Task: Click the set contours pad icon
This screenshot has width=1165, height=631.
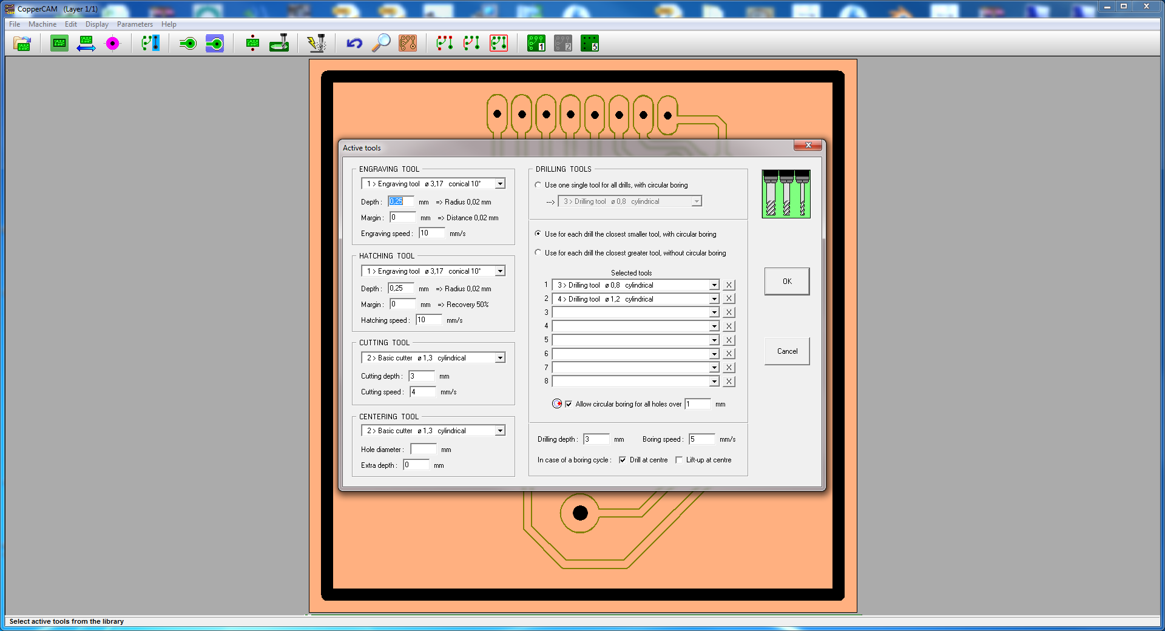Action: point(188,44)
